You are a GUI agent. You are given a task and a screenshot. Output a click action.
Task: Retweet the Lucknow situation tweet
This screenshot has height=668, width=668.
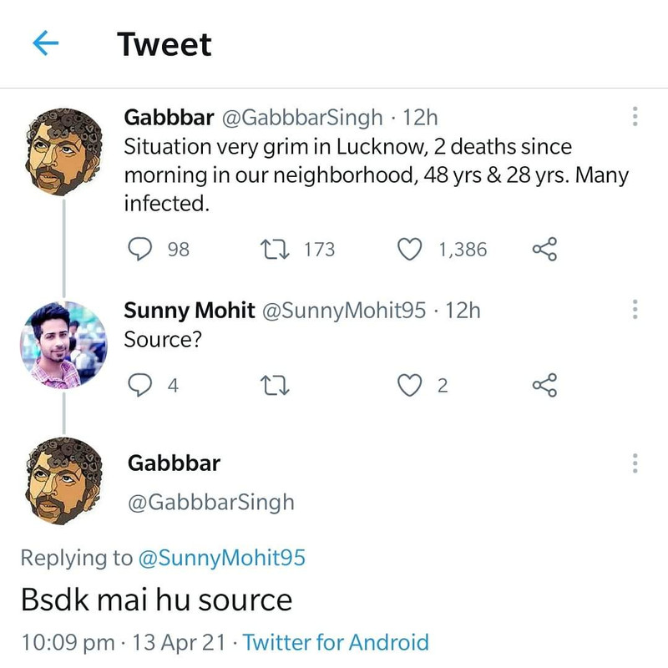(x=272, y=249)
